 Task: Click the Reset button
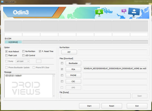112,106
